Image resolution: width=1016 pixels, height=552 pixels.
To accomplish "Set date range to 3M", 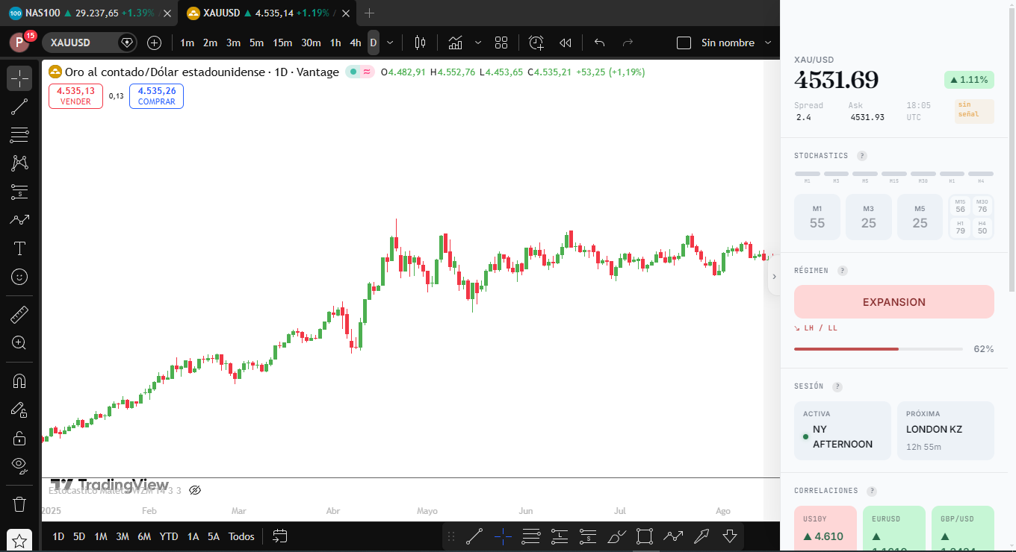I will point(123,536).
